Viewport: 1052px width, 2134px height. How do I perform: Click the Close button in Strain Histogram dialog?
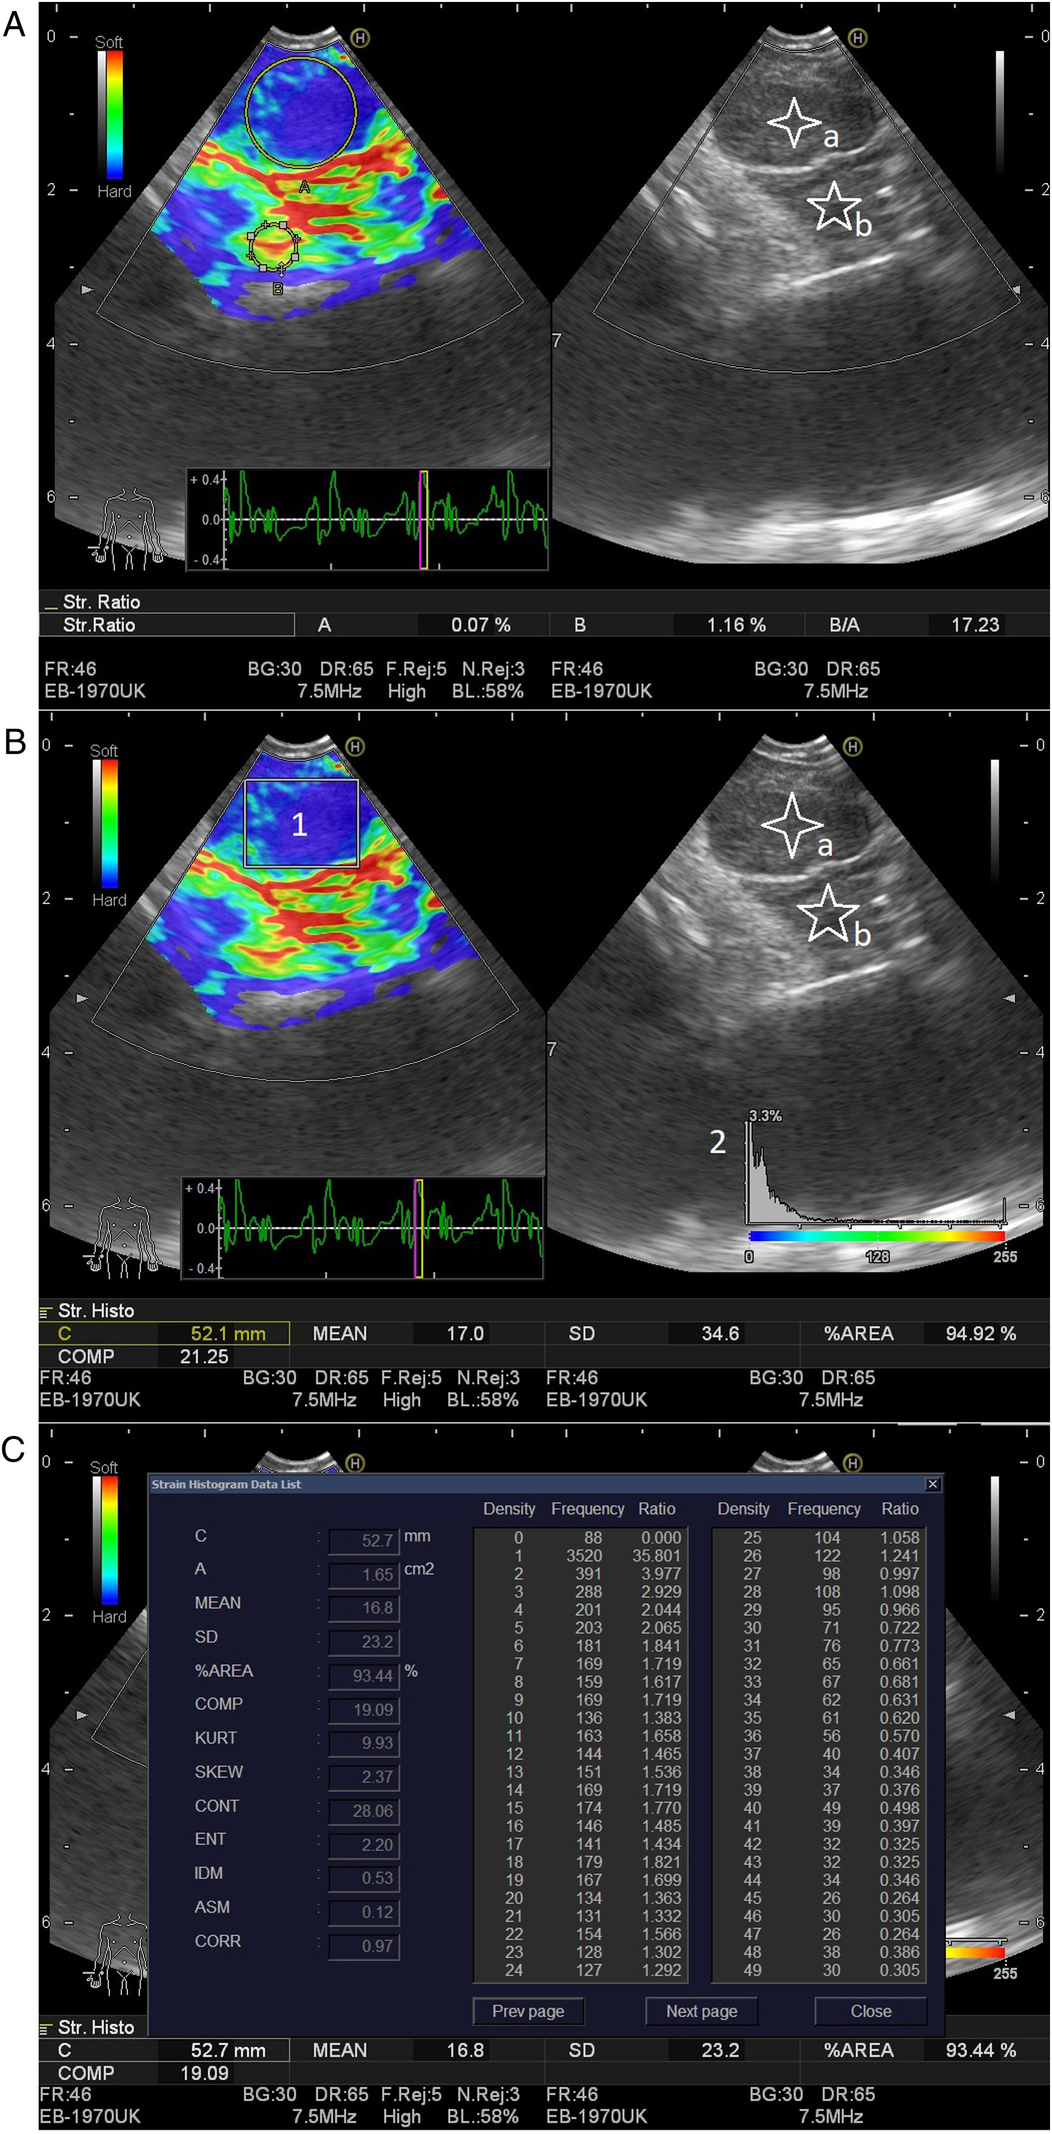(x=870, y=2011)
